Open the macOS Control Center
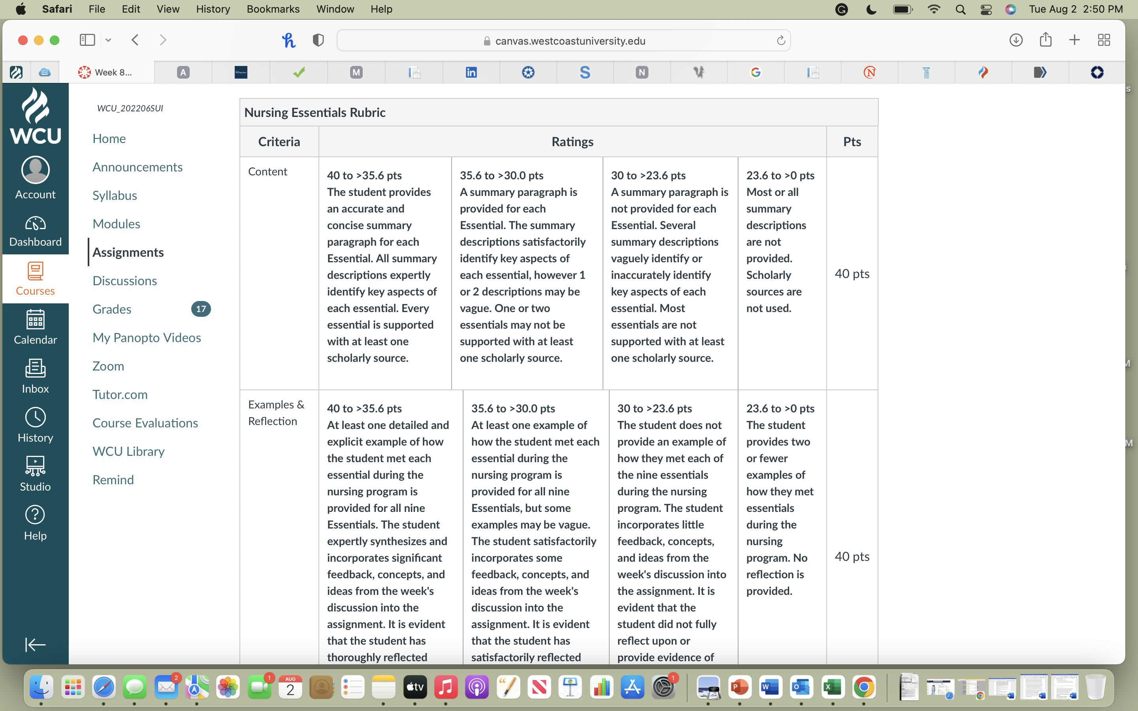The width and height of the screenshot is (1138, 711). point(986,9)
